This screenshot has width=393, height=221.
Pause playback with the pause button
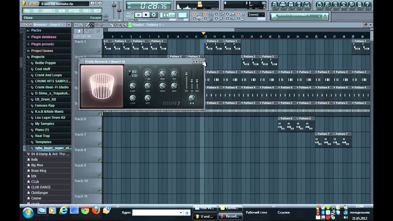[138, 15]
